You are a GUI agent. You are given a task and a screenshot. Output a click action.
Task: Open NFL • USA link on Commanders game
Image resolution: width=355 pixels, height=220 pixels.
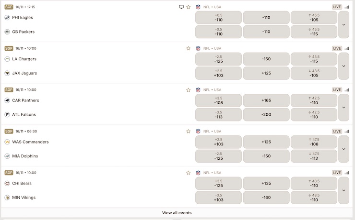click(x=212, y=131)
